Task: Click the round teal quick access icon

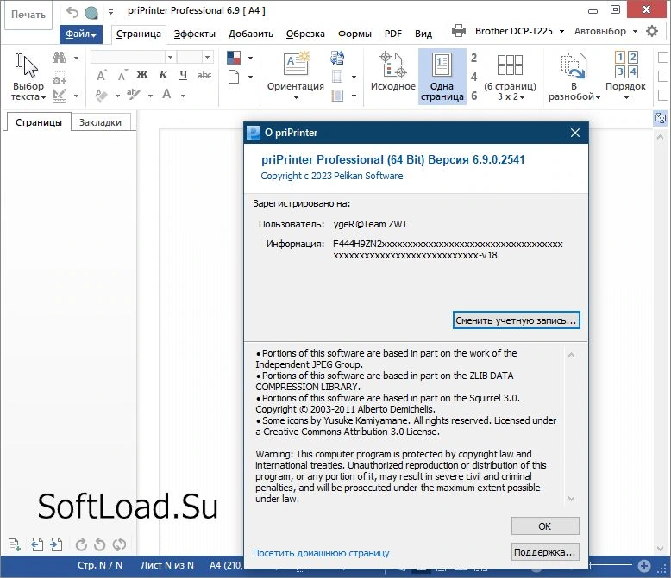Action: coord(91,13)
